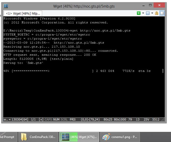This screenshot has height=142, width=171.
Task: Click the ConEmu system menu icon in title bar
Action: click(x=6, y=6)
